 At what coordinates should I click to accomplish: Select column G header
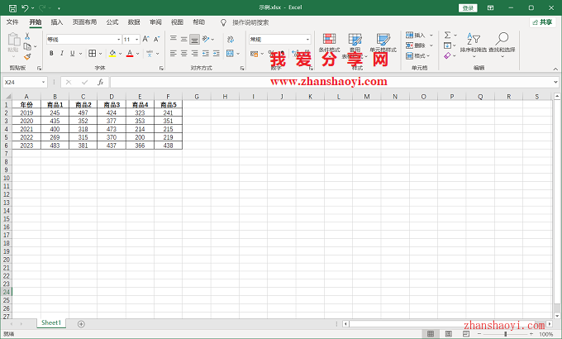pyautogui.click(x=197, y=97)
